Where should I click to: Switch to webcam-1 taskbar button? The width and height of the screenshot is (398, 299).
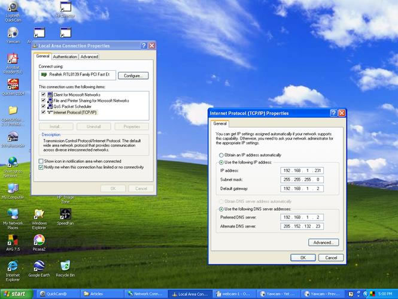click(x=234, y=294)
